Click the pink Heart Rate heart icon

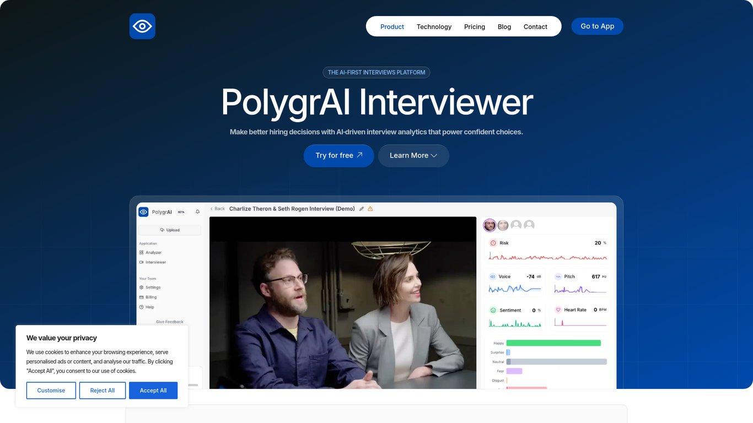pos(558,310)
